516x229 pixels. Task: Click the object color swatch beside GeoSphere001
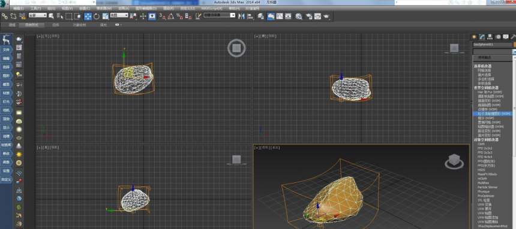coord(515,44)
